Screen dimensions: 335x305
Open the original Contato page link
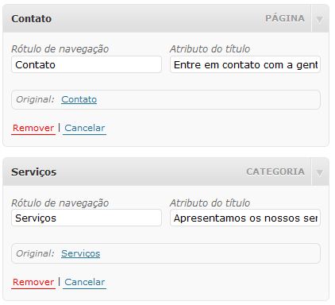(x=79, y=99)
